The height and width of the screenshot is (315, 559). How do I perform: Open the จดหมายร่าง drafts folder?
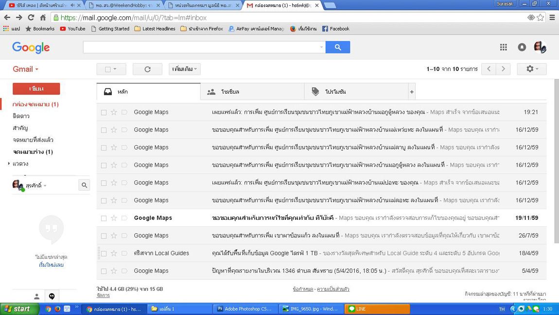(33, 152)
